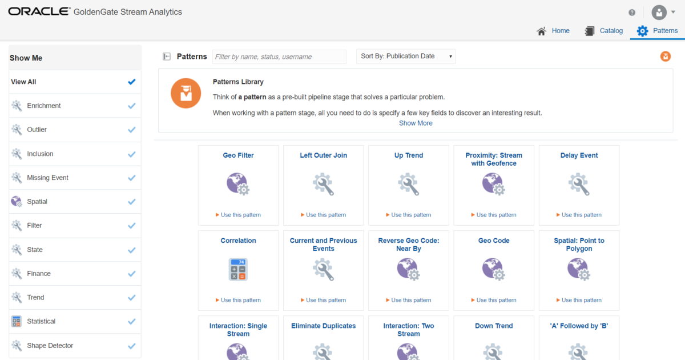The image size is (685, 360).
Task: Click the Delay Event wrench icon
Action: [579, 185]
